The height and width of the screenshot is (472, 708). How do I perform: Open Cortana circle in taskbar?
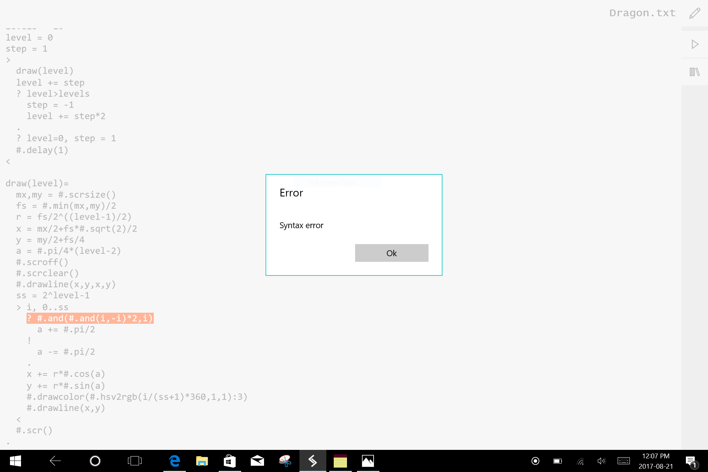(x=95, y=461)
